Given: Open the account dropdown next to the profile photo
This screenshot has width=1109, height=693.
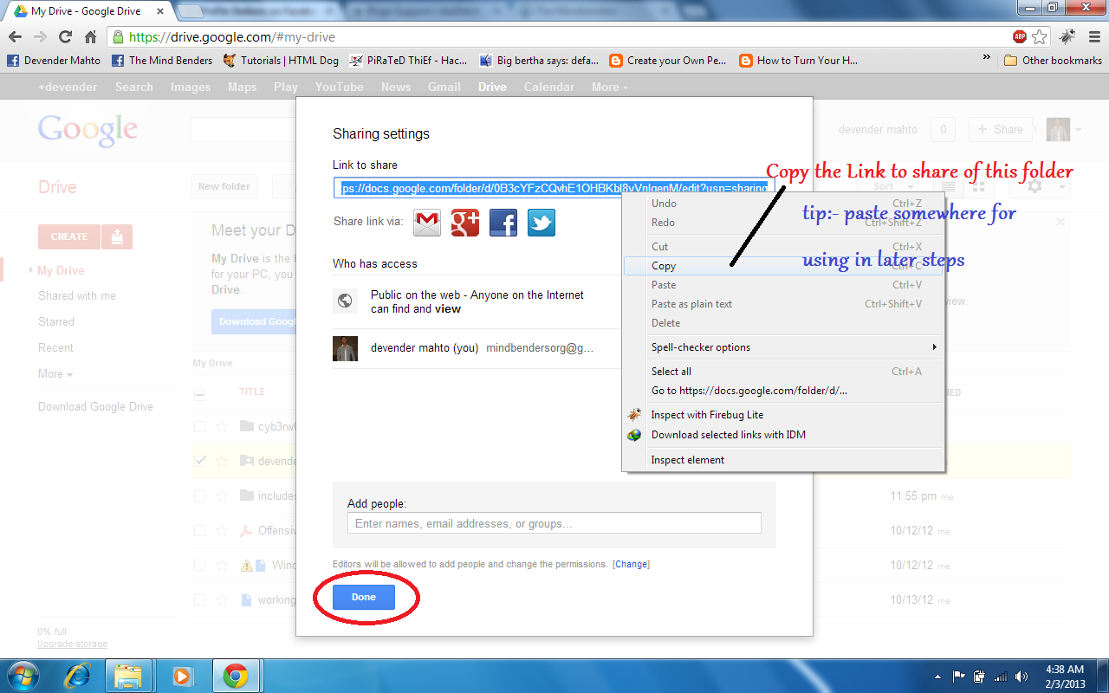Looking at the screenshot, I should coord(1079,130).
